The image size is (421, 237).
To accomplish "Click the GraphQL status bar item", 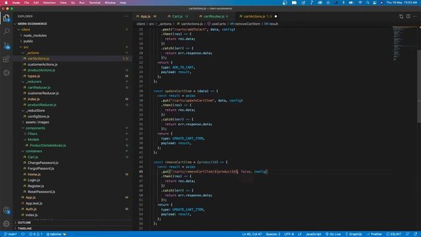I will click(x=354, y=234).
